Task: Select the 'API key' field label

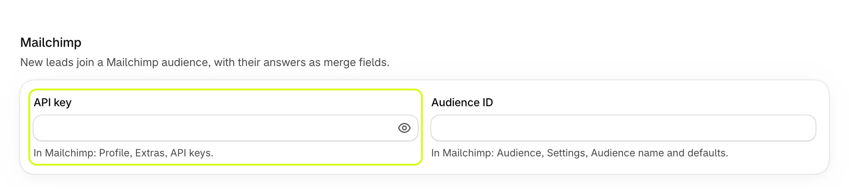Action: (53, 102)
